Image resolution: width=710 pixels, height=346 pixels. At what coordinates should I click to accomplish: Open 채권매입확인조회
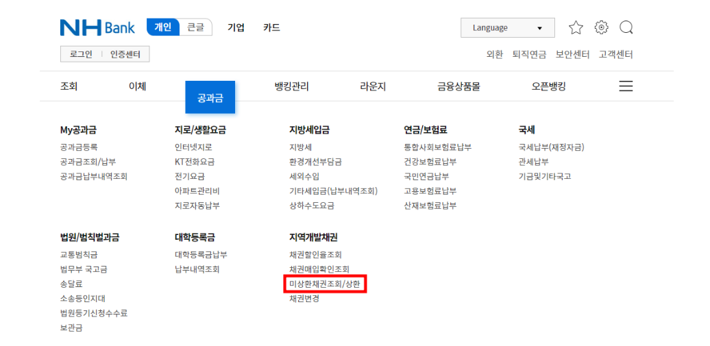pos(319,269)
